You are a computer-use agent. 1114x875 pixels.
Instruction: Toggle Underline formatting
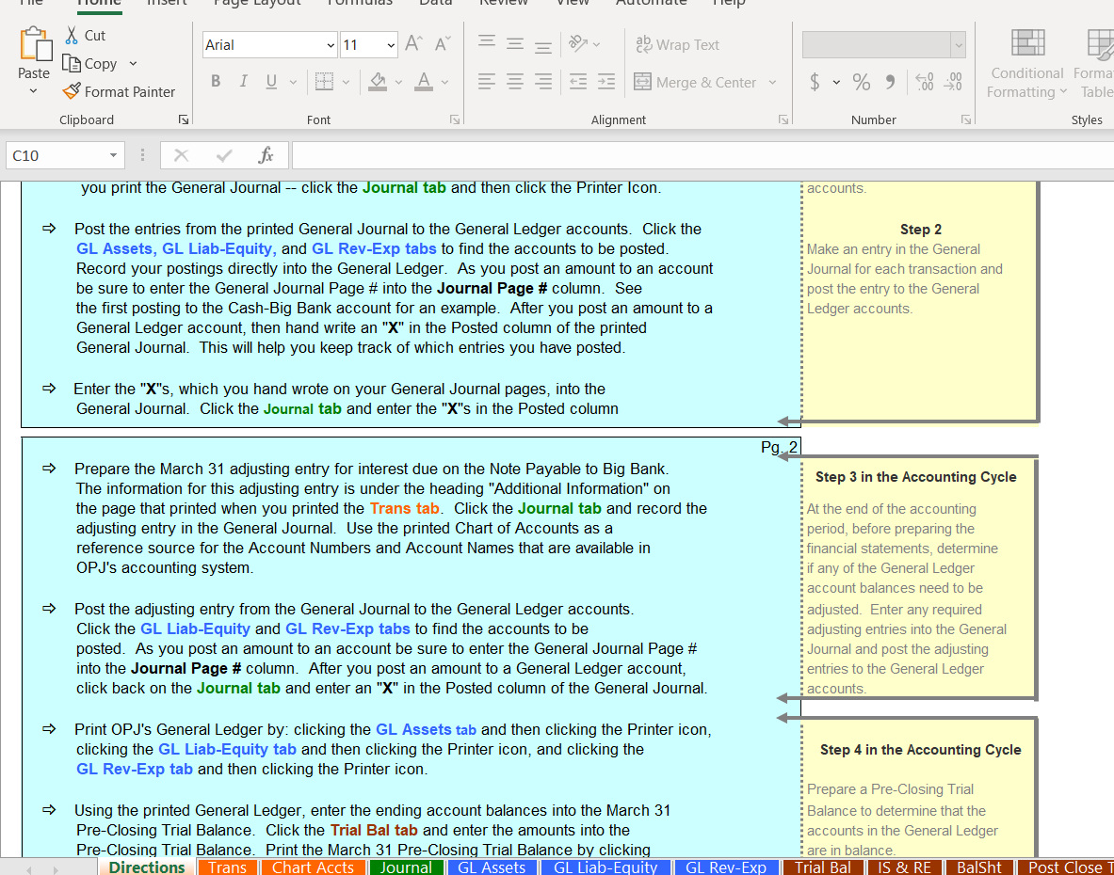[271, 82]
